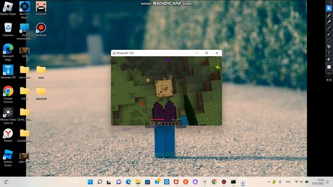The width and height of the screenshot is (333, 187).
Task: Open the Windows Start menu
Action: (90, 182)
